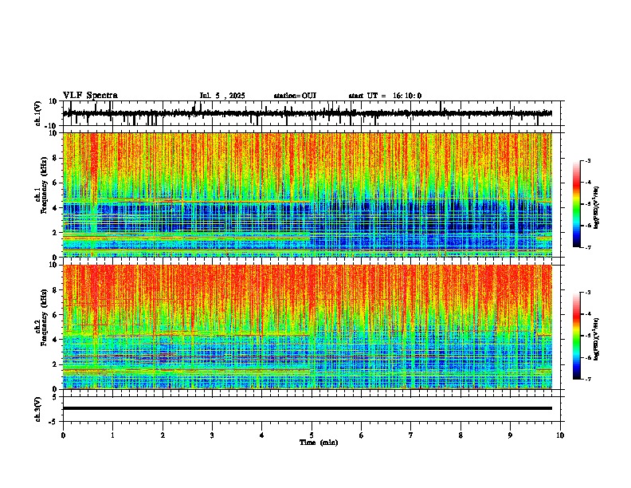Click the "start UT = 16:10:0" header text
Image resolution: width=631 pixels, height=488 pixels.
click(x=385, y=96)
